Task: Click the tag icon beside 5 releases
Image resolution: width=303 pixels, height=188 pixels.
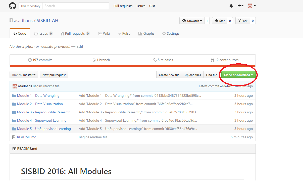Action: 155,60
